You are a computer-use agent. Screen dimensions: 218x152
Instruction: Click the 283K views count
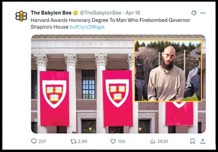pyautogui.click(x=163, y=141)
